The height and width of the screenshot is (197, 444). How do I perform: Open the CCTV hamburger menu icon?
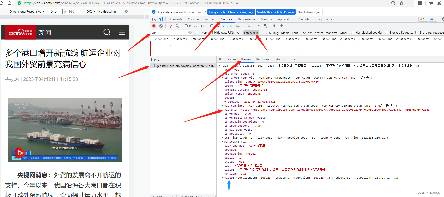pos(122,32)
